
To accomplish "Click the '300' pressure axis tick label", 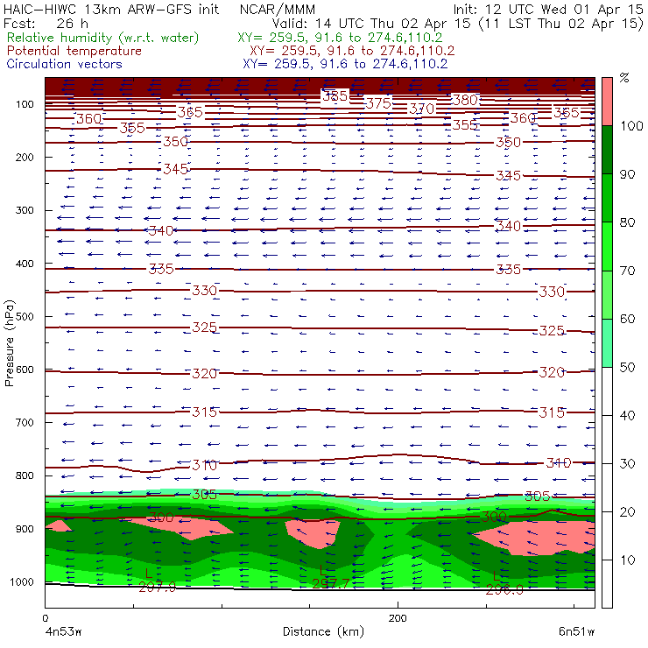I will [x=25, y=210].
